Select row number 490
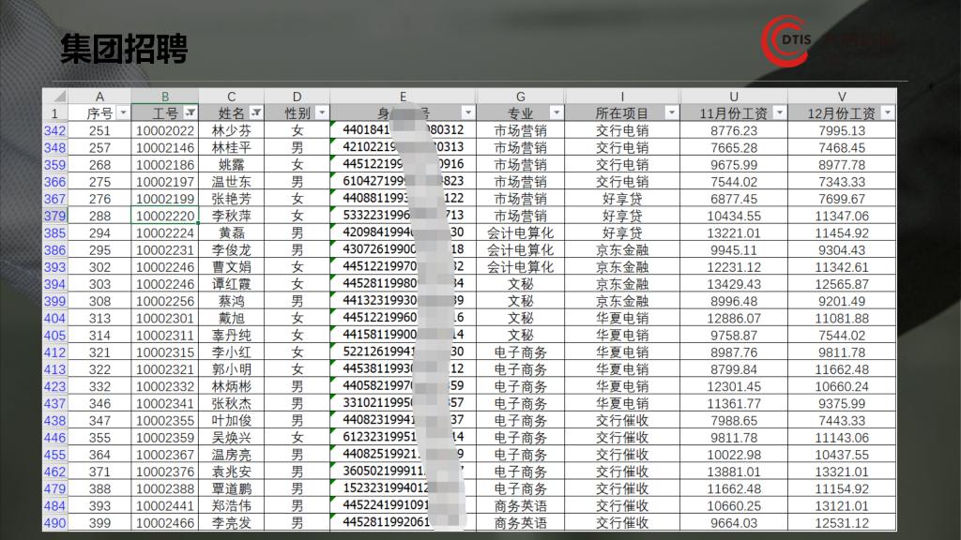Image resolution: width=961 pixels, height=540 pixels. 54,523
